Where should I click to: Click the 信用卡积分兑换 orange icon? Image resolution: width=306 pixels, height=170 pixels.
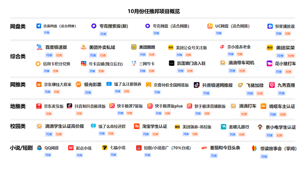[x=38, y=64]
